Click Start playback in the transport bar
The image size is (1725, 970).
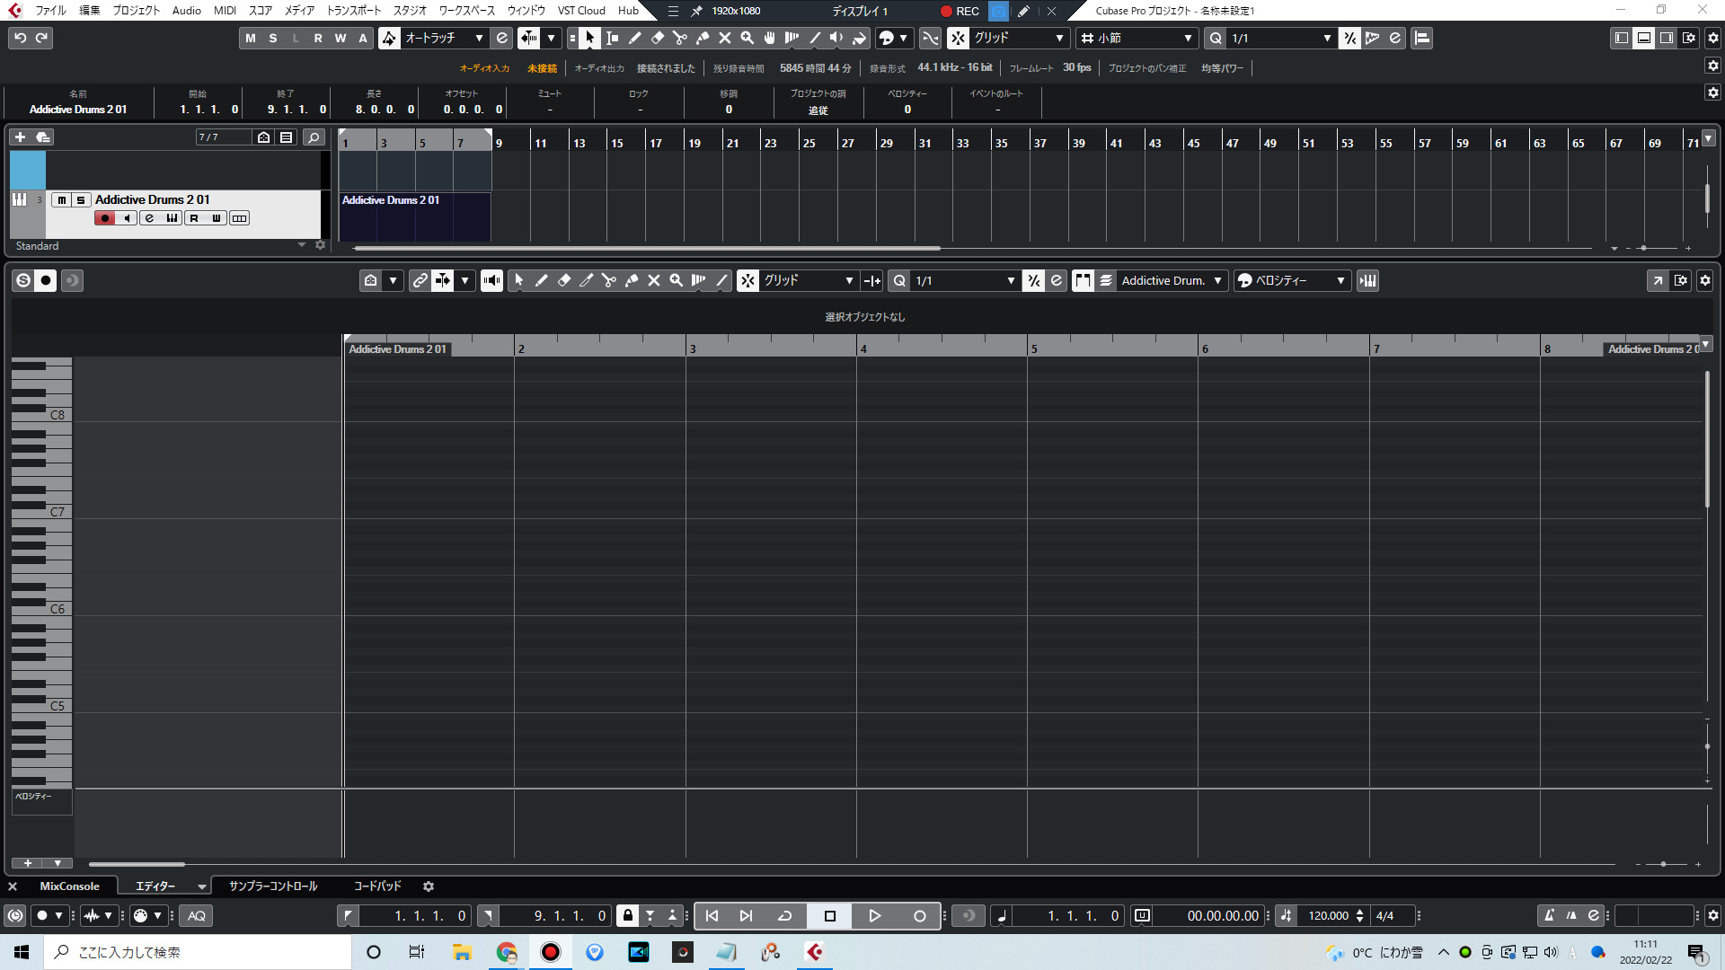click(x=874, y=915)
